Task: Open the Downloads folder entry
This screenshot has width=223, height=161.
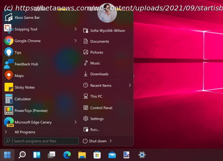Action: (99, 74)
